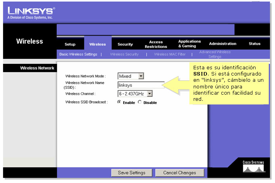
Task: Click the Cisco Systems logo
Action: [254, 167]
